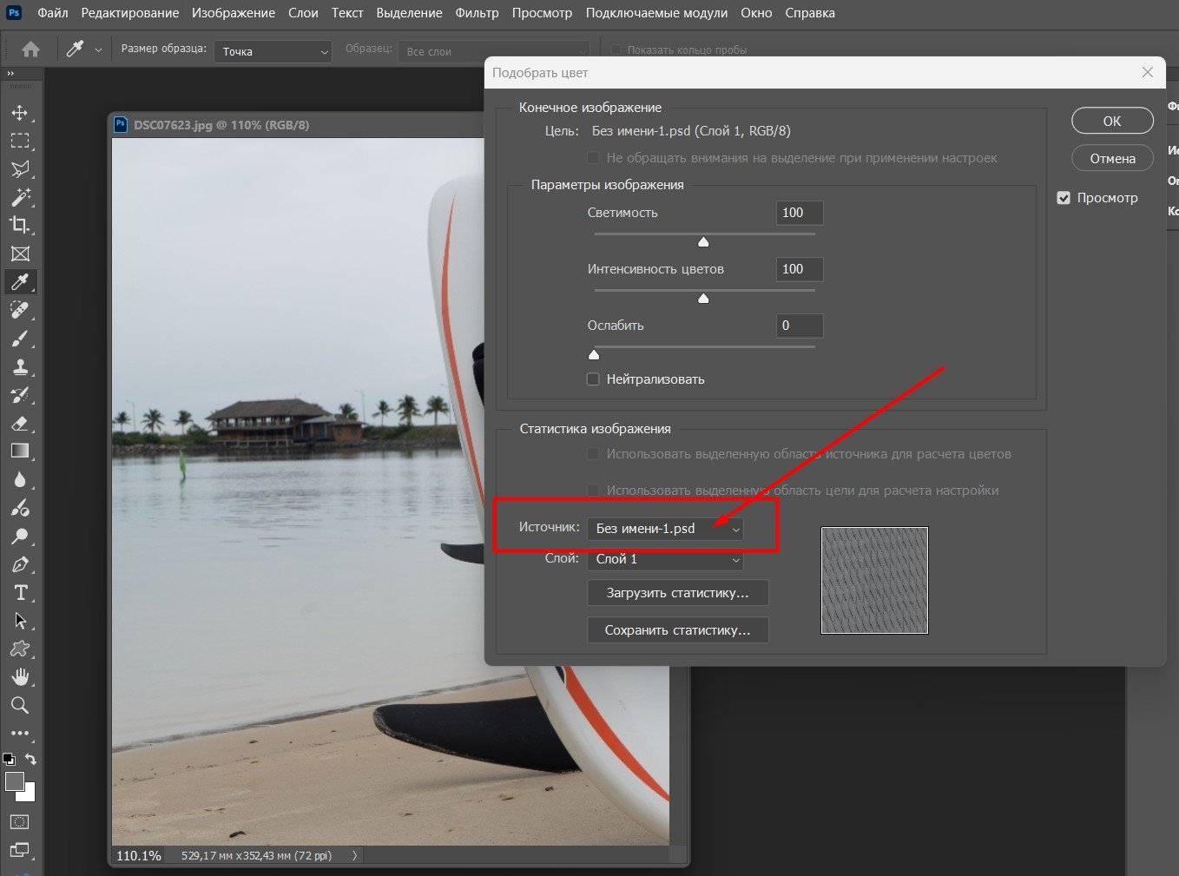
Task: Enable the Нейтрализовать checkbox
Action: coord(594,379)
